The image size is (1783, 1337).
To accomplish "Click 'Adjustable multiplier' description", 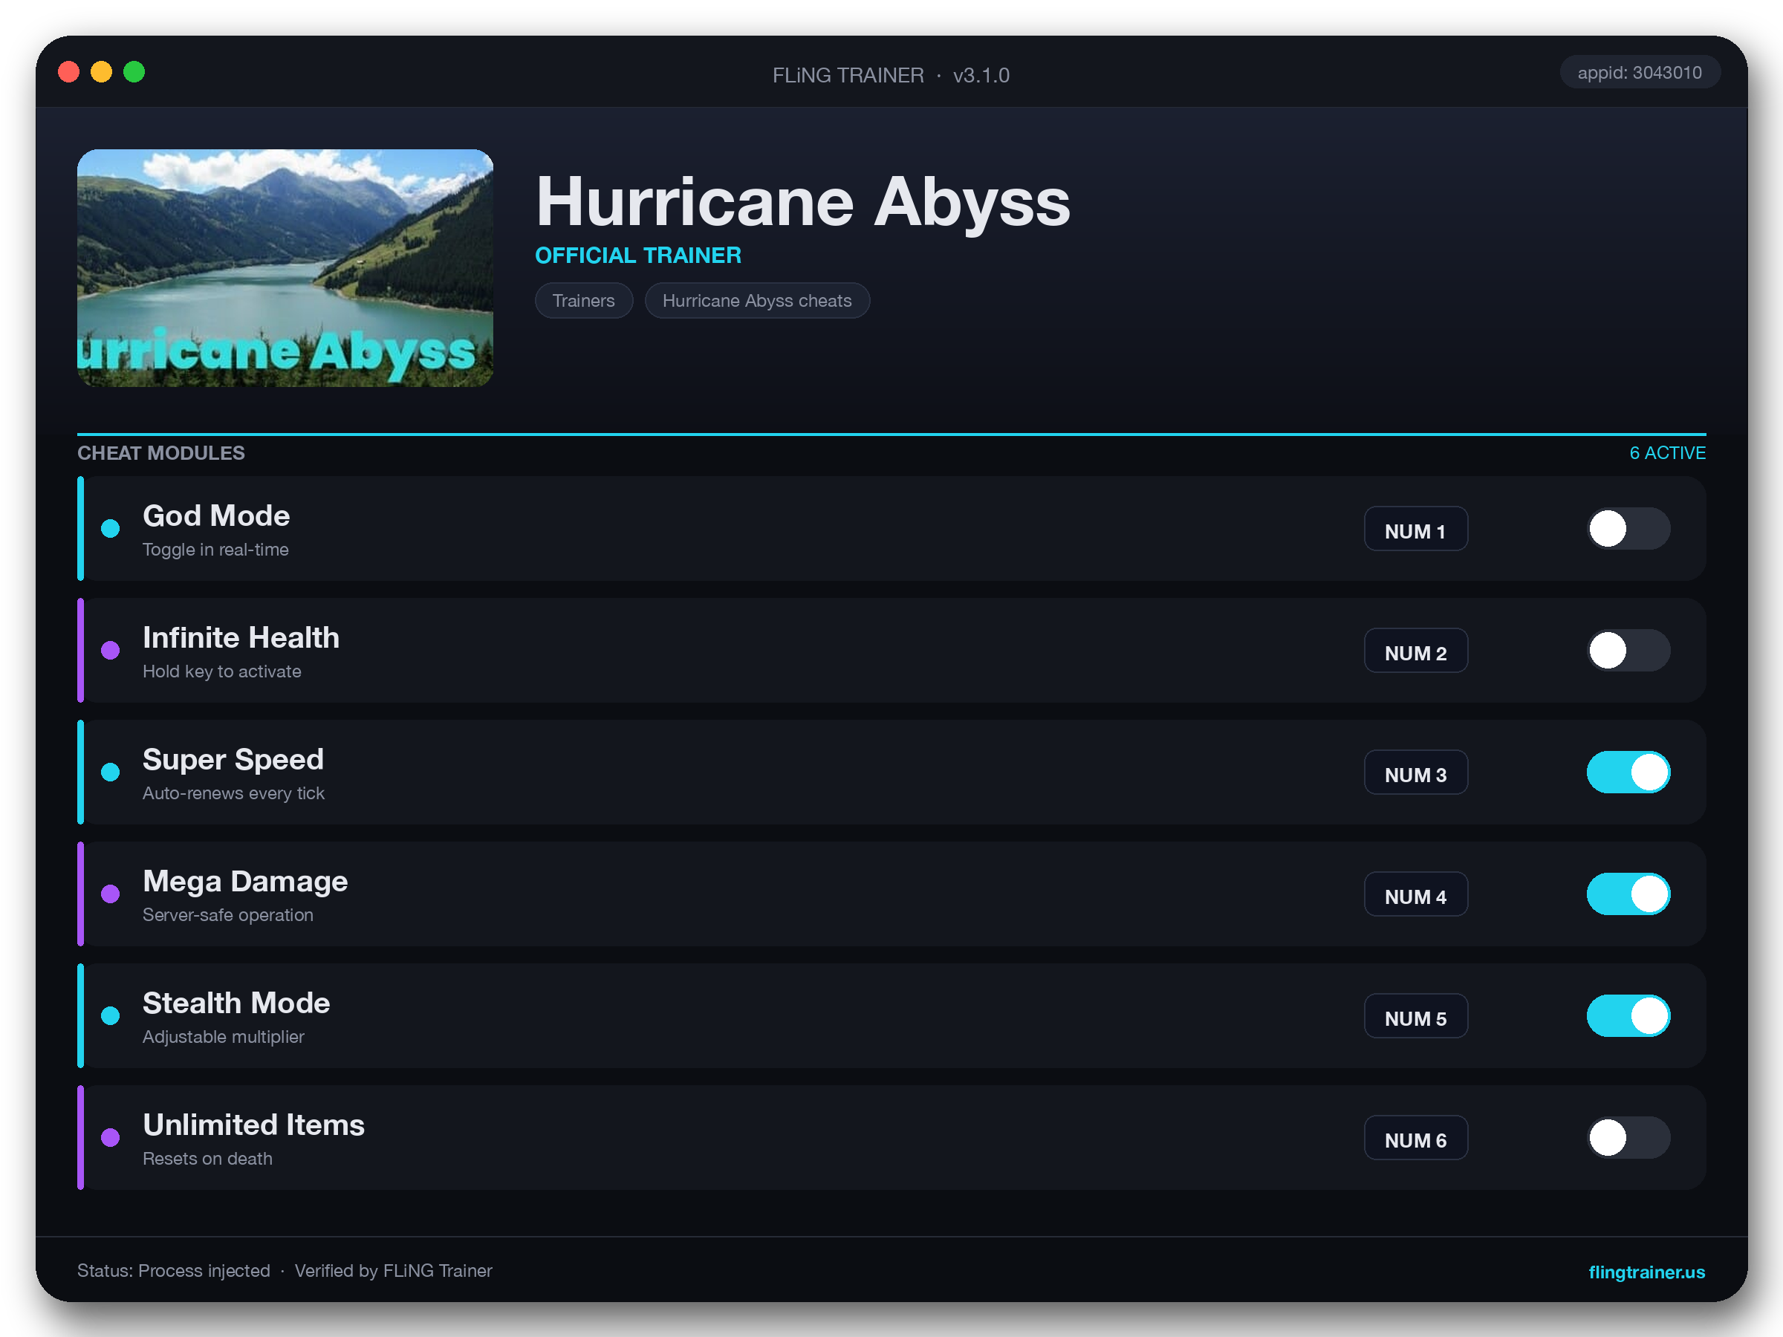I will tap(224, 1036).
